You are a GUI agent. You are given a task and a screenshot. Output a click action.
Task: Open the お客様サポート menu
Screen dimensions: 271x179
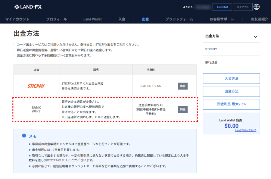[222, 19]
